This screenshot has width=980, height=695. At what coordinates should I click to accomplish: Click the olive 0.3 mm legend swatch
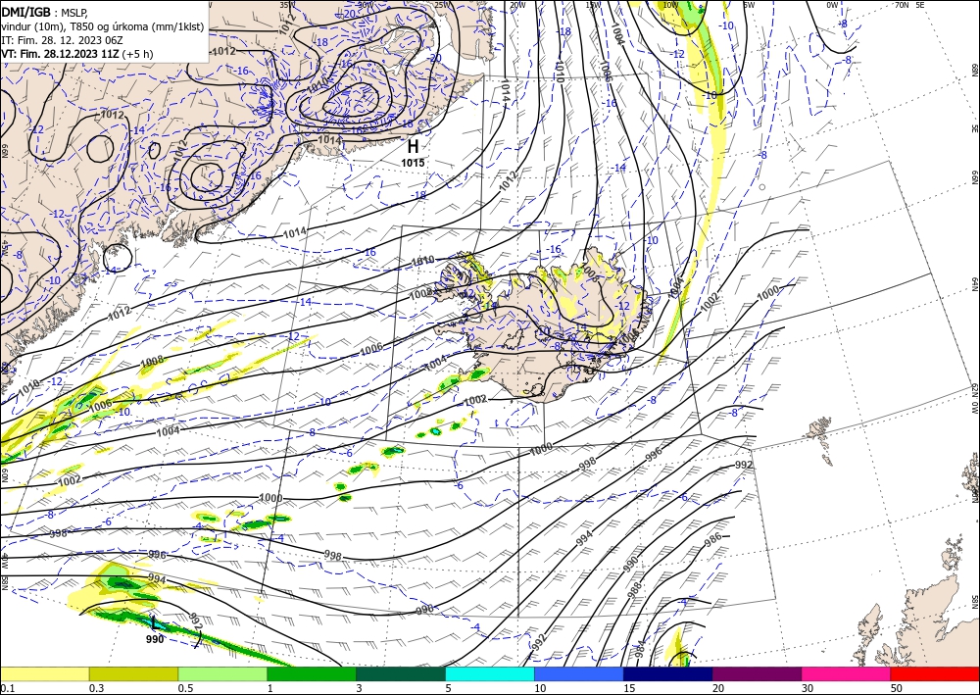[x=133, y=673]
